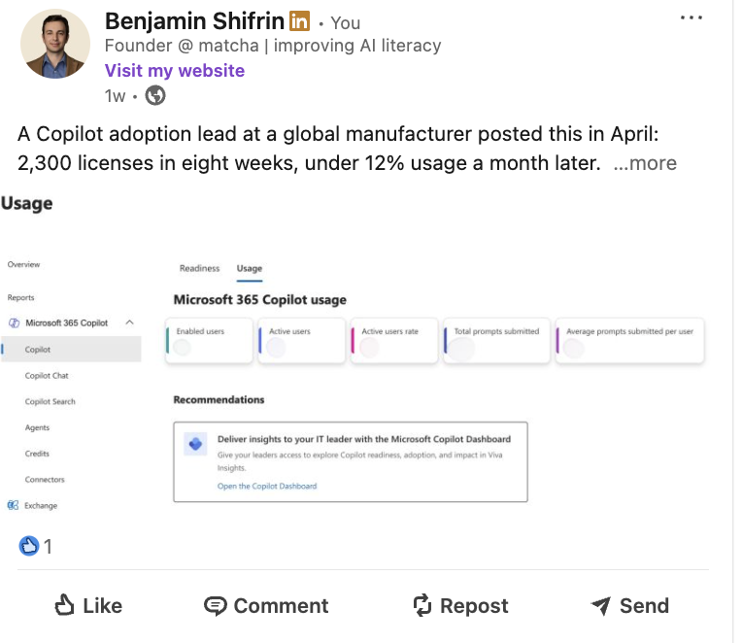The width and height of the screenshot is (742, 643).
Task: Click the Benjamin Shifrin author name
Action: (194, 21)
